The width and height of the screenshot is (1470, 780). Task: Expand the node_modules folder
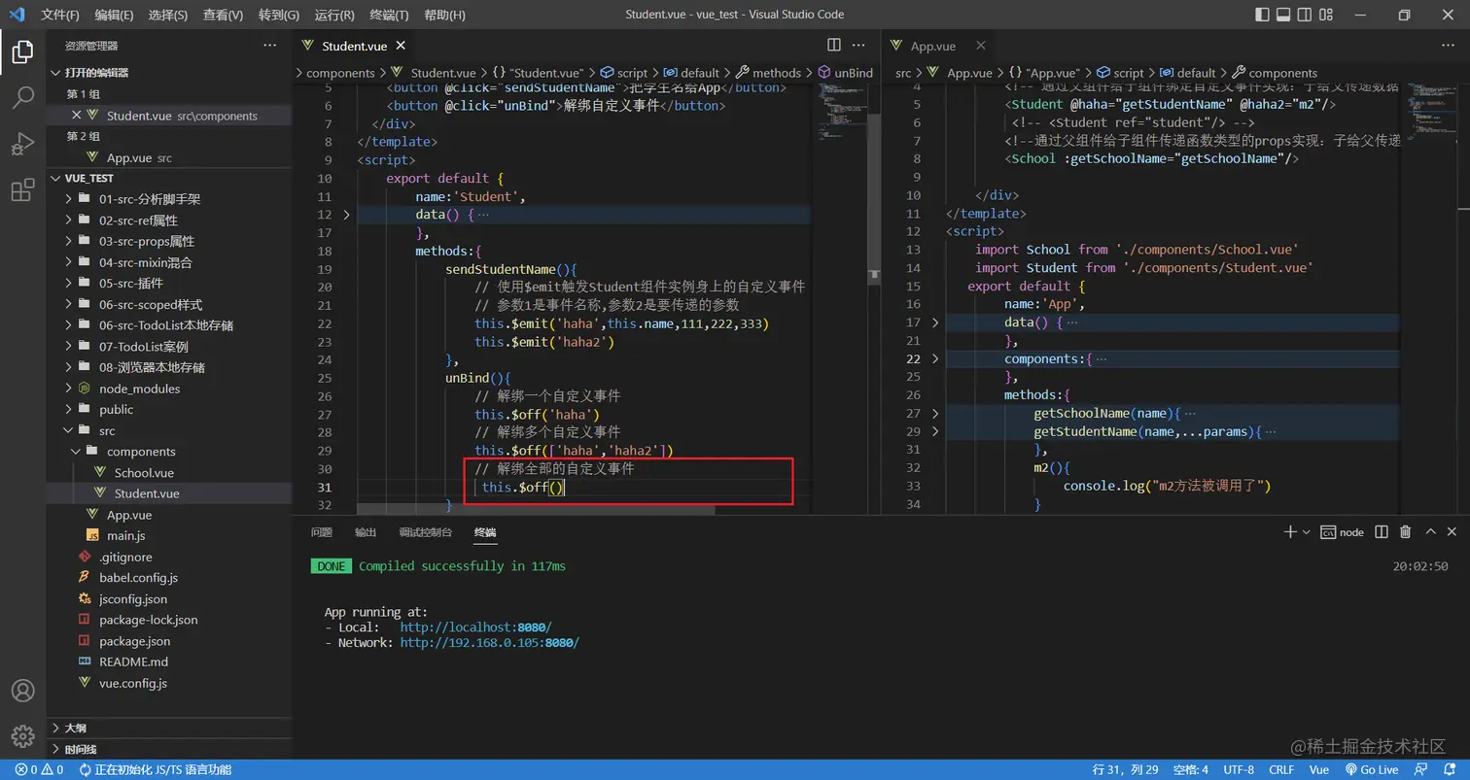(140, 389)
